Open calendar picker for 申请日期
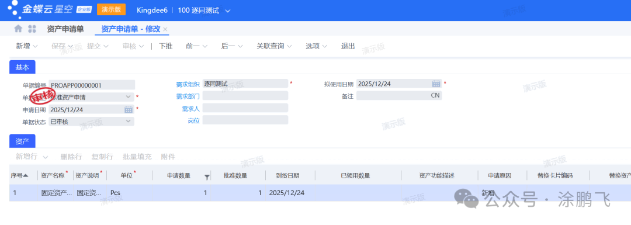 coord(129,109)
